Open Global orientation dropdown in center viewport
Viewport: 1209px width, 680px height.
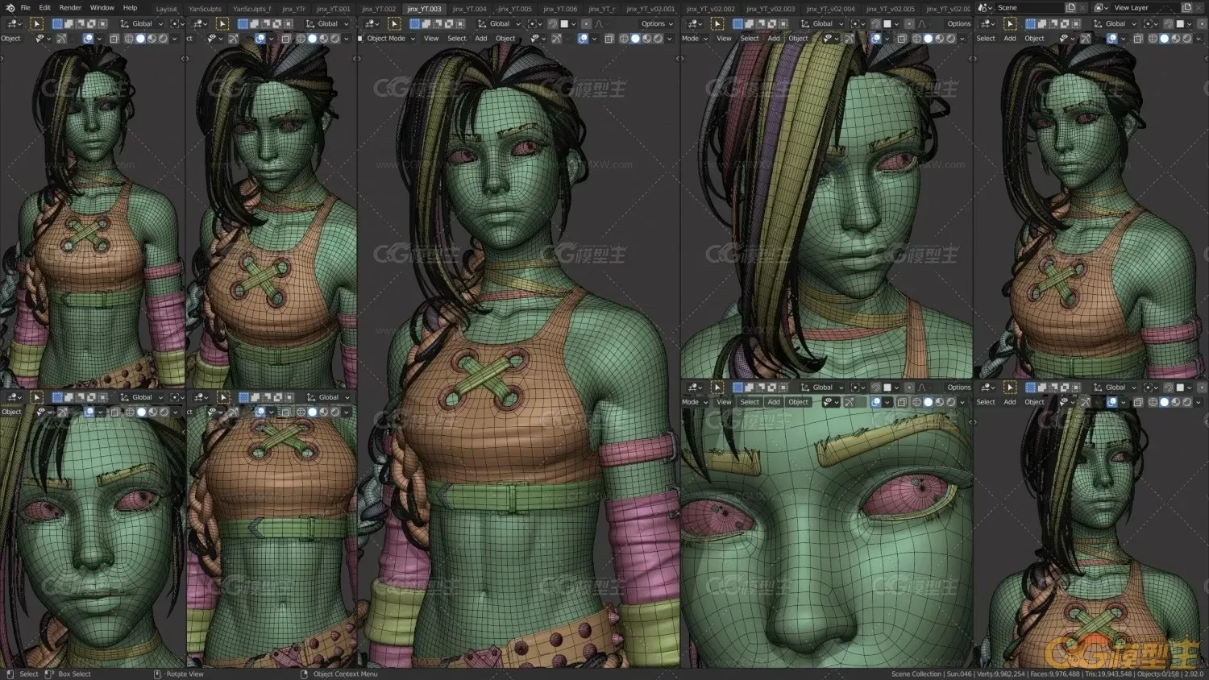(x=499, y=23)
